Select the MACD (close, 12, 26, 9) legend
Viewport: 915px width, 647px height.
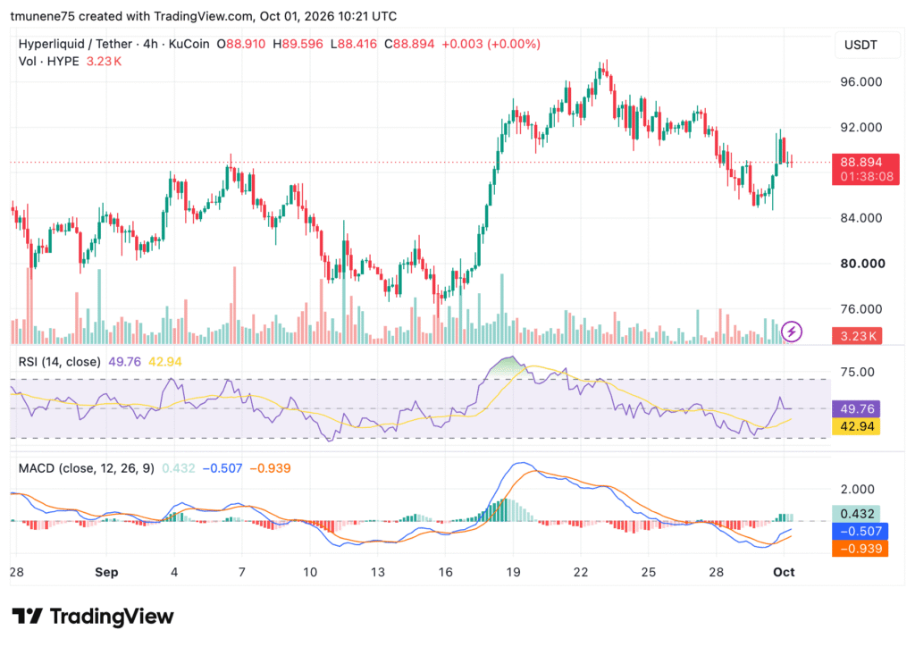click(x=87, y=468)
